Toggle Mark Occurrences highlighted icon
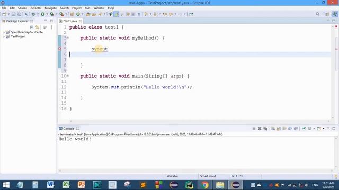 pos(117,14)
